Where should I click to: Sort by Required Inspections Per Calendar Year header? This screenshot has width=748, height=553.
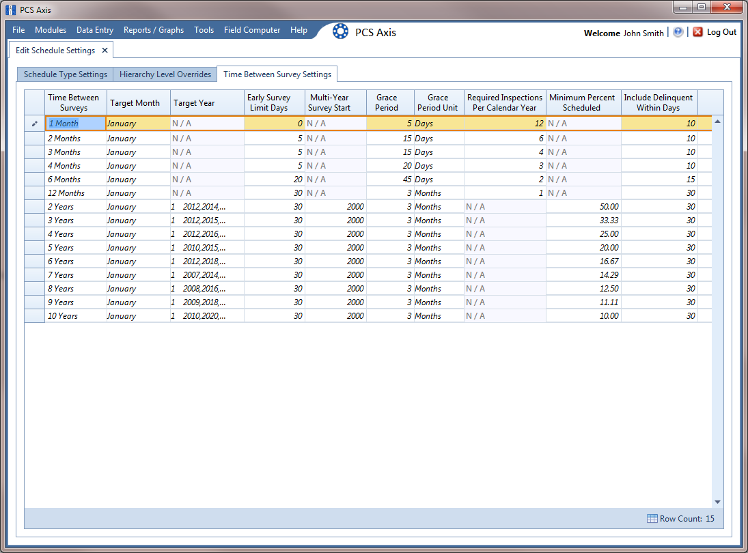(x=505, y=102)
